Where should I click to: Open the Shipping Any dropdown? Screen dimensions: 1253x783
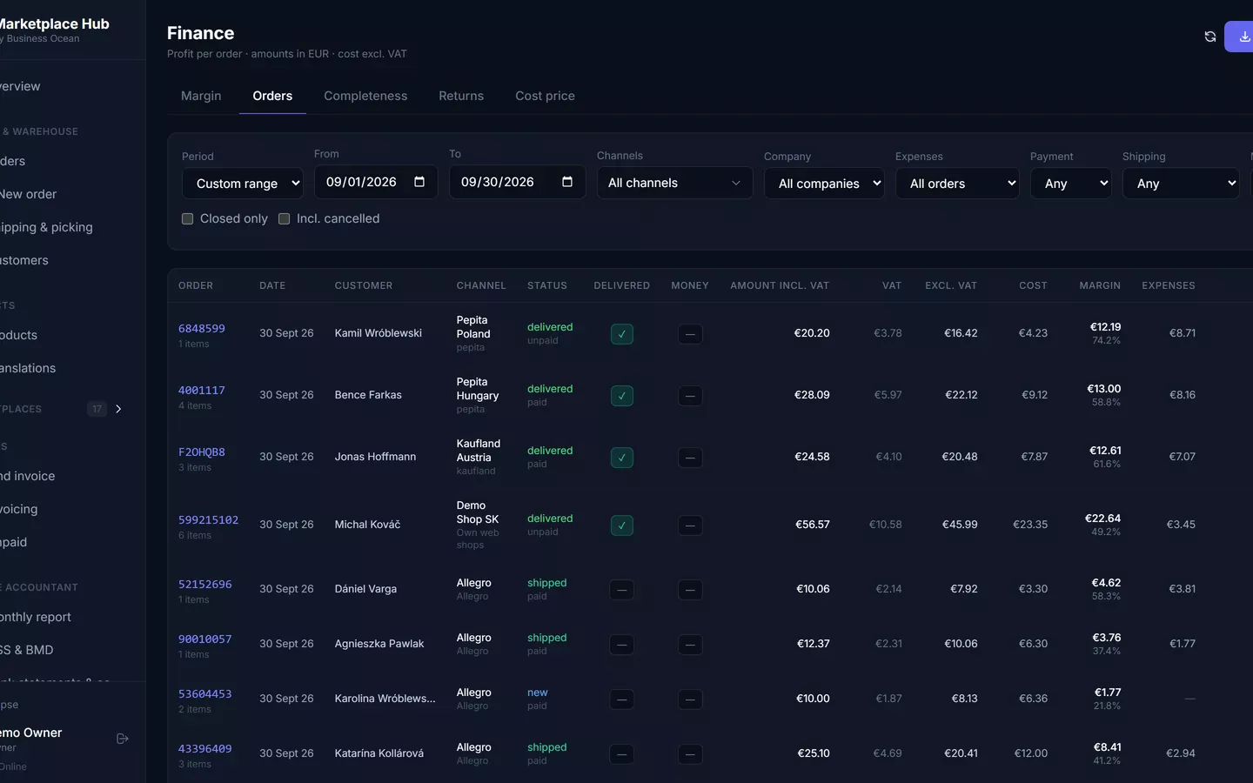click(x=1181, y=184)
